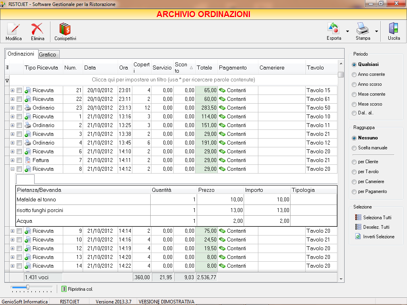Expand the Ricevuta number 9 row

point(12,231)
